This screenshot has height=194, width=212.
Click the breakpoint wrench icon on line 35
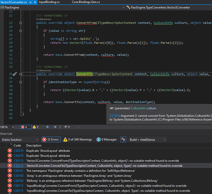click(15, 74)
